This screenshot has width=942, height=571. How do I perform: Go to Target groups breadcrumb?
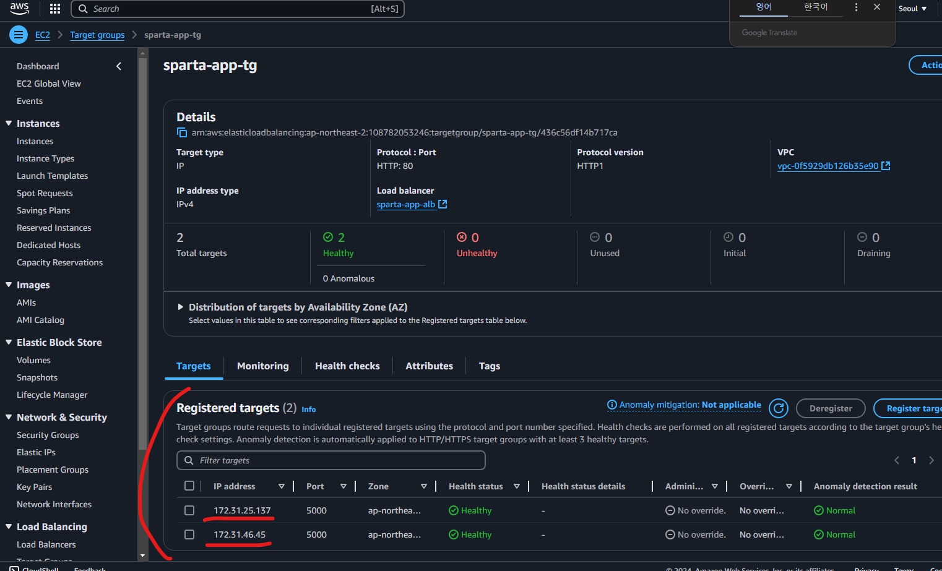pos(97,35)
